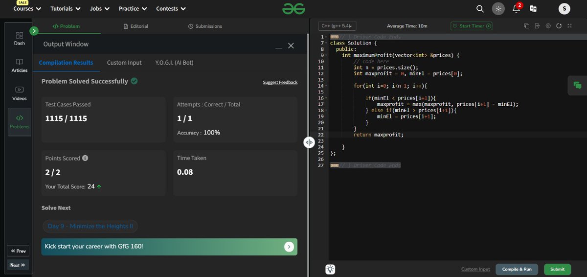Viewport: 587px width, 277px height.
Task: Switch to the Problem tab
Action: coord(66,26)
